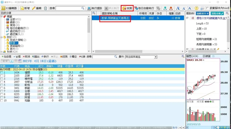Check the box for row 1 福懋

coord(2,72)
